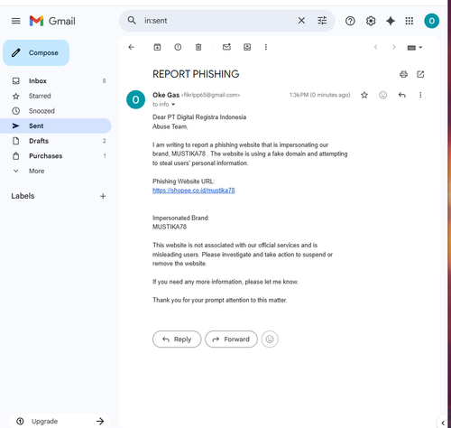
Task: Open the Gemini sparkle icon
Action: [391, 21]
